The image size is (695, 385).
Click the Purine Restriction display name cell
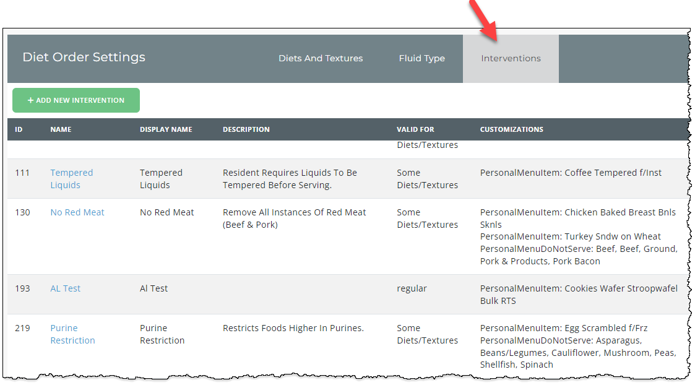tap(162, 334)
